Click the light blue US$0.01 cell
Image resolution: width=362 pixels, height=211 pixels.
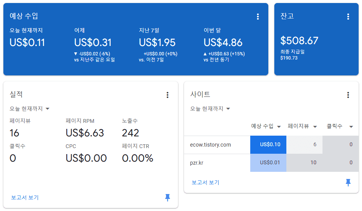[x=268, y=163]
